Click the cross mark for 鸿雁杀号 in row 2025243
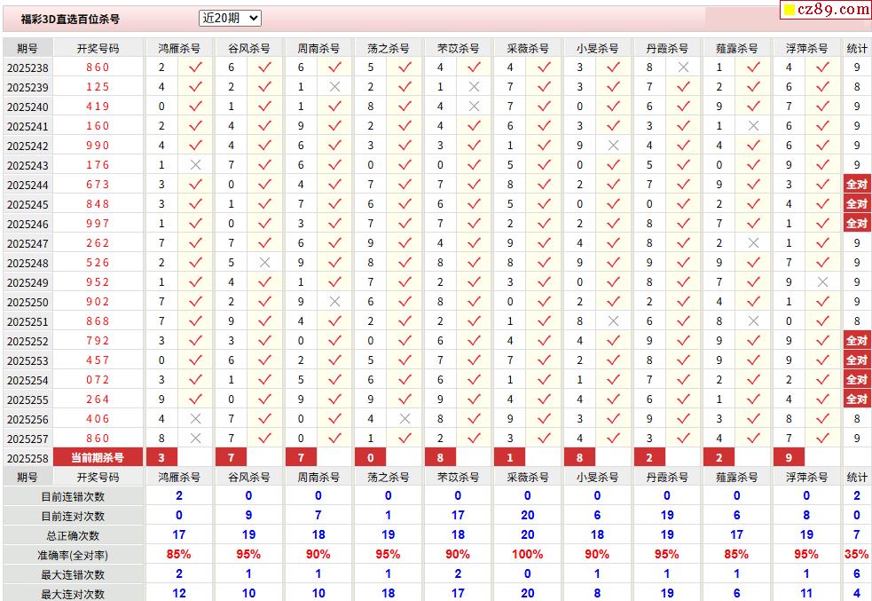Image resolution: width=872 pixels, height=601 pixels. pos(195,165)
